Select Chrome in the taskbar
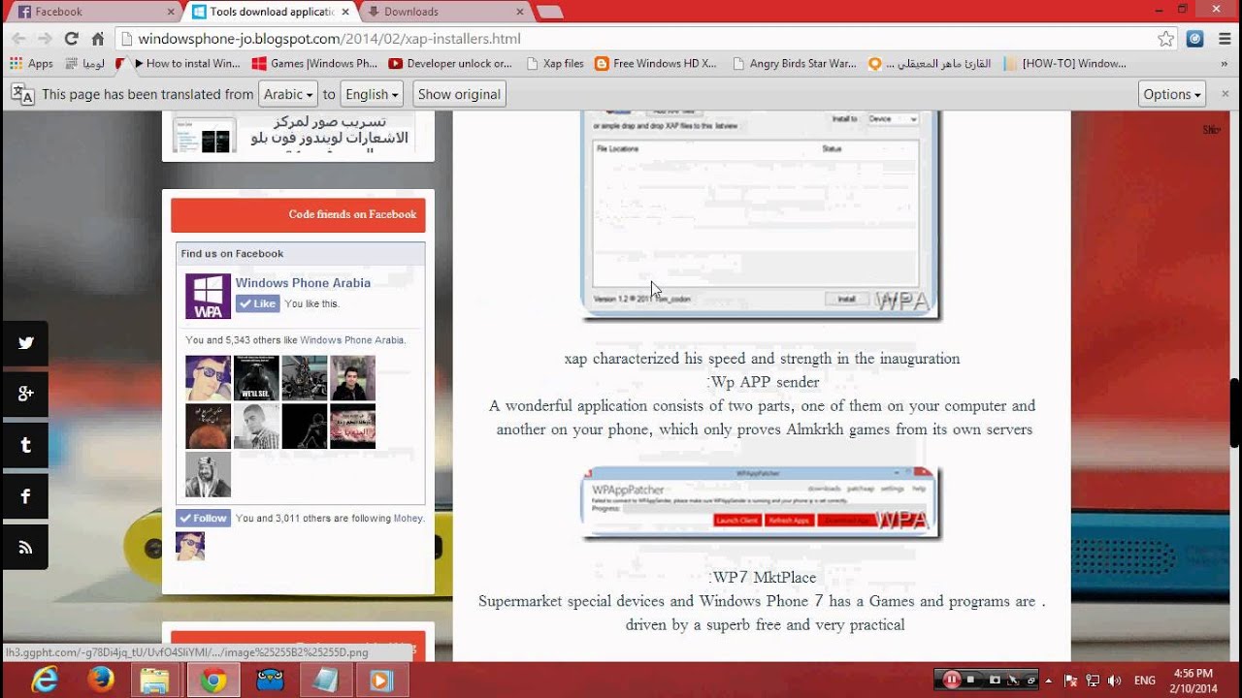 (213, 681)
